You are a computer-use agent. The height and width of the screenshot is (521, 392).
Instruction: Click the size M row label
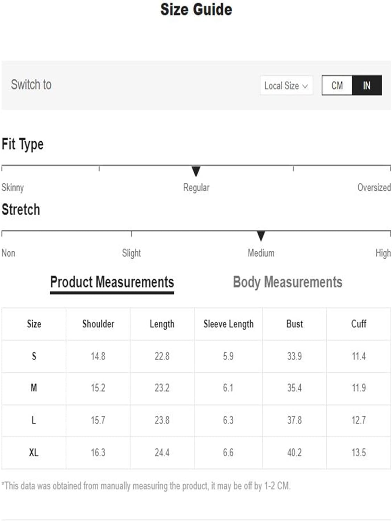click(x=34, y=388)
